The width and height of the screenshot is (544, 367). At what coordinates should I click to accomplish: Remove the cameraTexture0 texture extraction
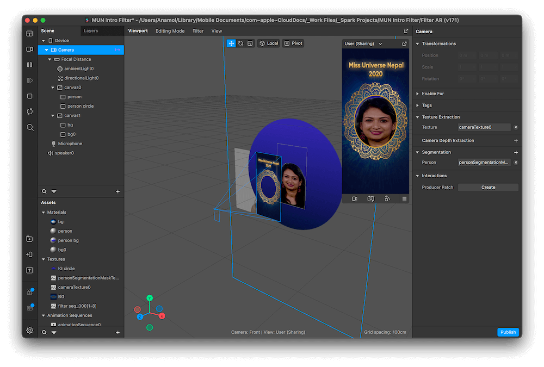(516, 127)
